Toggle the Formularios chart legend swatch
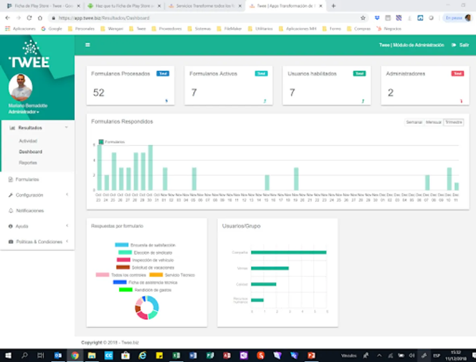This screenshot has width=476, height=362. 101,142
